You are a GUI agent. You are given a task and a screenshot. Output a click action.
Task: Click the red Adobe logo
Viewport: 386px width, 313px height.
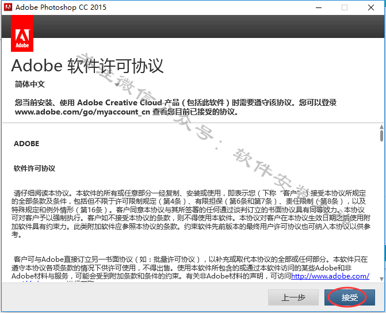(x=22, y=33)
